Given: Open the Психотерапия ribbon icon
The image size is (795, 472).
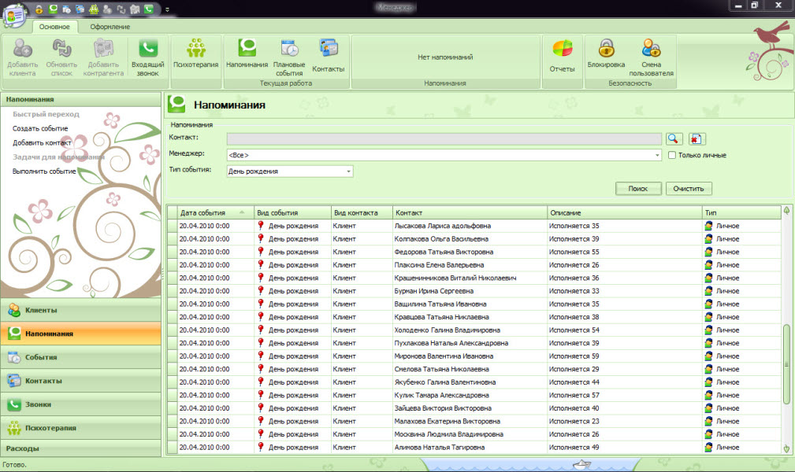Looking at the screenshot, I should [x=195, y=50].
